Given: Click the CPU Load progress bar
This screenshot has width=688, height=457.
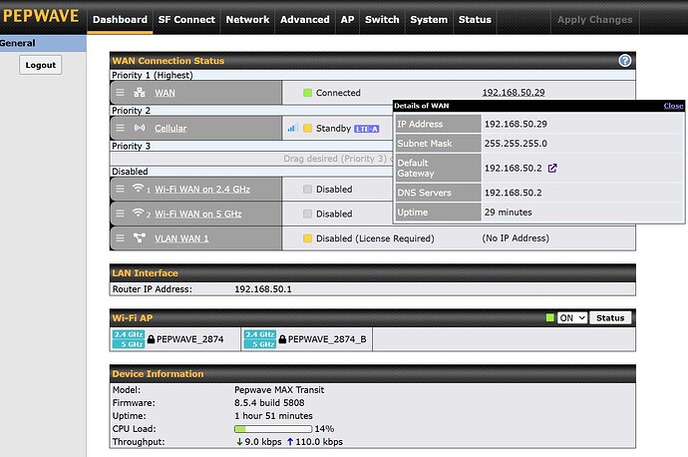Looking at the screenshot, I should (x=273, y=429).
